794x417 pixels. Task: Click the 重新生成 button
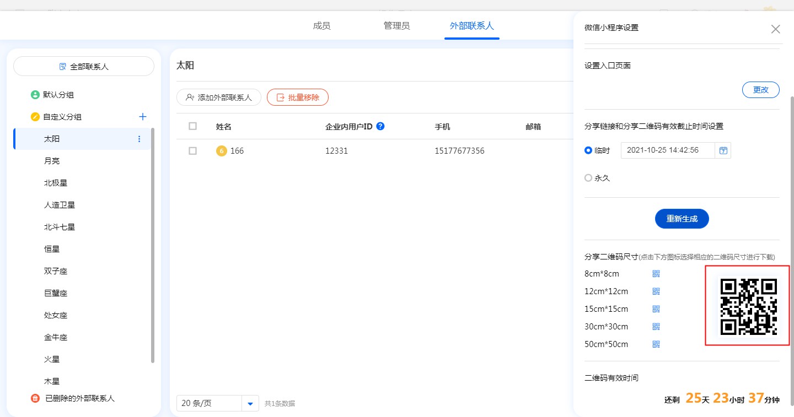(682, 219)
